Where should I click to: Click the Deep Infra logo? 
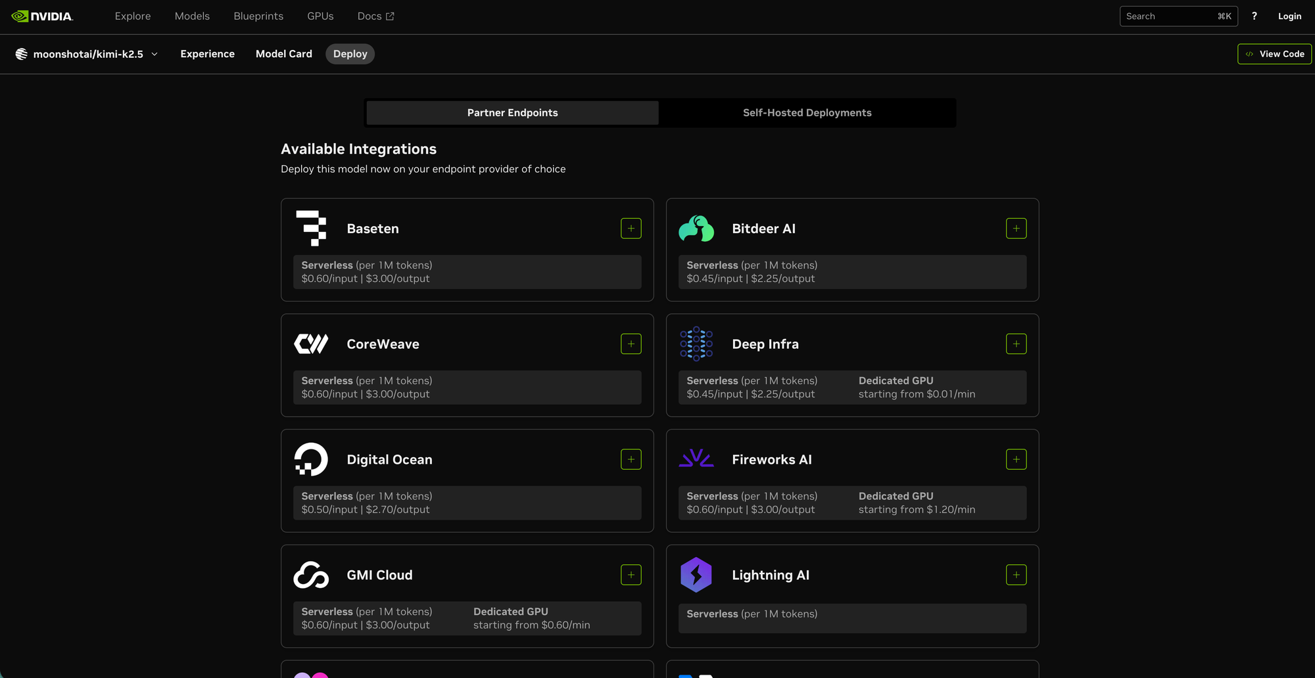point(697,343)
